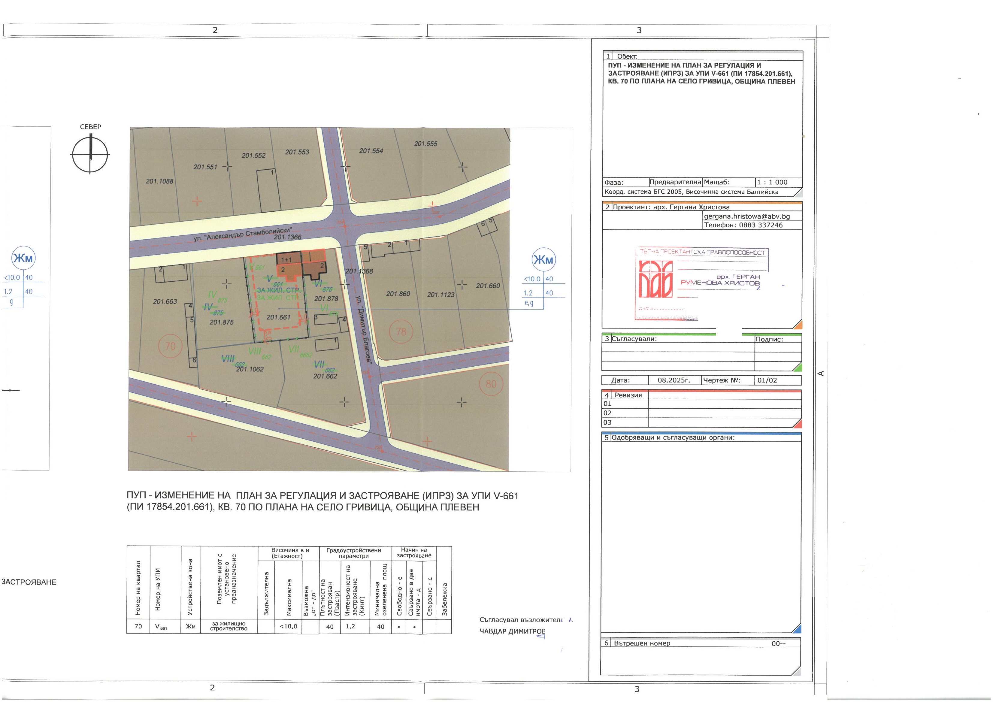Image resolution: width=993 pixels, height=702 pixels.
Task: Click the 'Забележка' column header
Action: tap(444, 600)
